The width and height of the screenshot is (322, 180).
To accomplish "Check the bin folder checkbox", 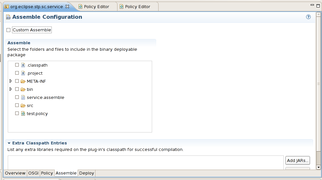I will point(17,89).
